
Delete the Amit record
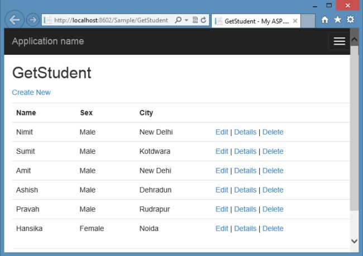pos(273,171)
